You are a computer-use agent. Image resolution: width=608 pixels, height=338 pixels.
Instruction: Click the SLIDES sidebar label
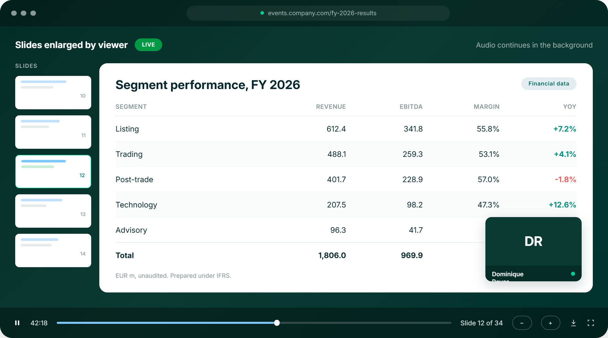26,66
